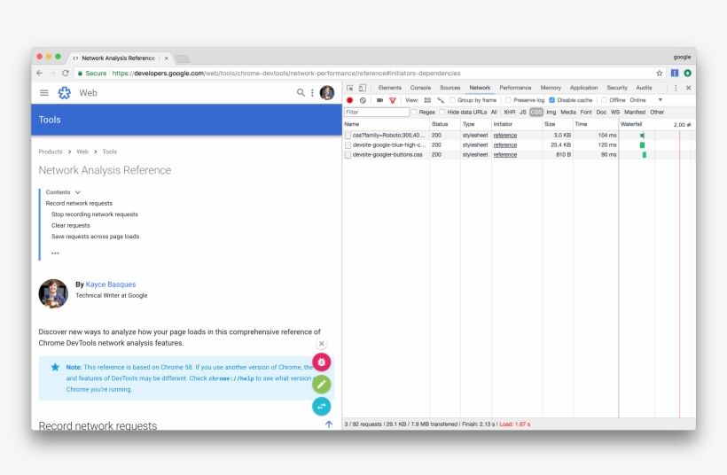Viewport: 727px width, 475px height.
Task: Click the green edit pencil floating button
Action: point(322,384)
